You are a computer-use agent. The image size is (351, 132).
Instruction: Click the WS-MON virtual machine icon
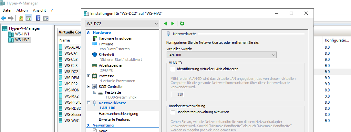click(61, 90)
